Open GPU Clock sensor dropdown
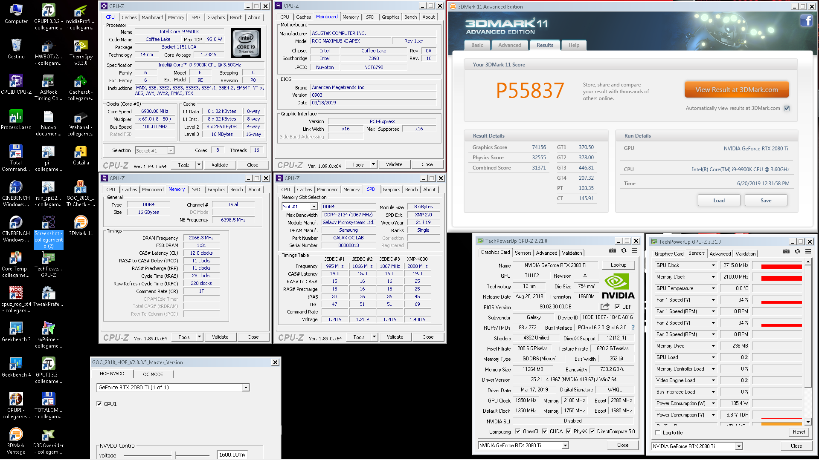This screenshot has height=460, width=819. click(713, 265)
